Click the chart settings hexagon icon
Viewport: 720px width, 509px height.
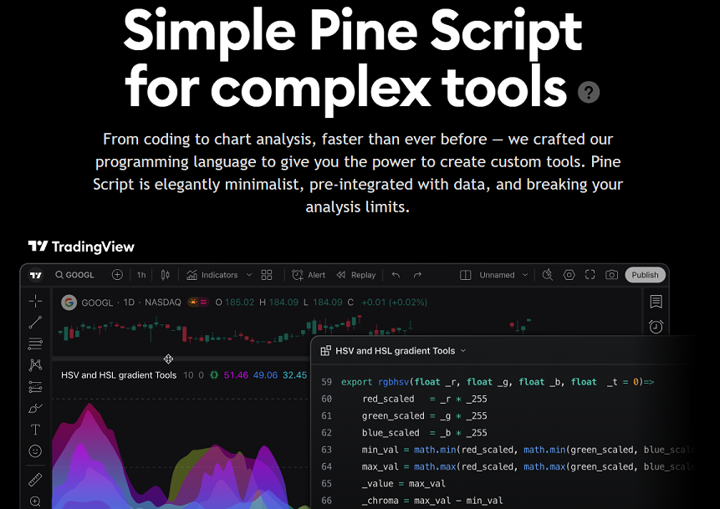pos(569,275)
